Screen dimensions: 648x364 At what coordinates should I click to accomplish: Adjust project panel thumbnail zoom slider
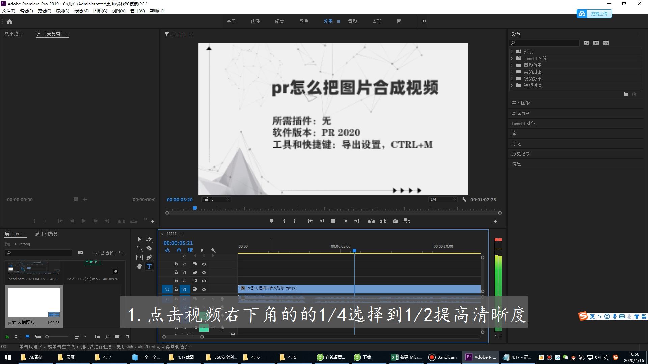tap(47, 336)
